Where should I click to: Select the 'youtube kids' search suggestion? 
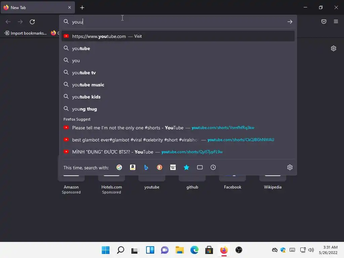pyautogui.click(x=178, y=97)
